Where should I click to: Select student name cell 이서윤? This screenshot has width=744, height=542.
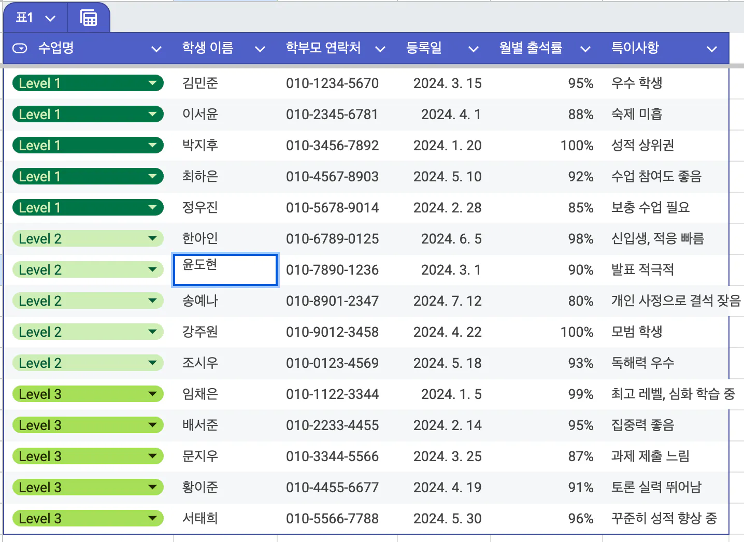click(225, 114)
